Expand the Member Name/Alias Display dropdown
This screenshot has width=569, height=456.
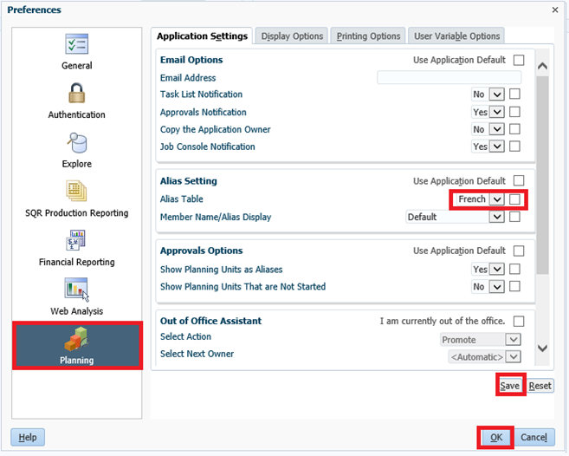[x=496, y=217]
